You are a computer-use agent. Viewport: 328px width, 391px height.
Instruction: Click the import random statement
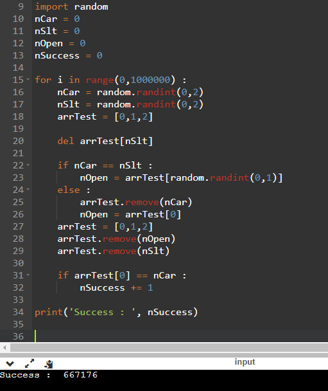click(x=71, y=6)
